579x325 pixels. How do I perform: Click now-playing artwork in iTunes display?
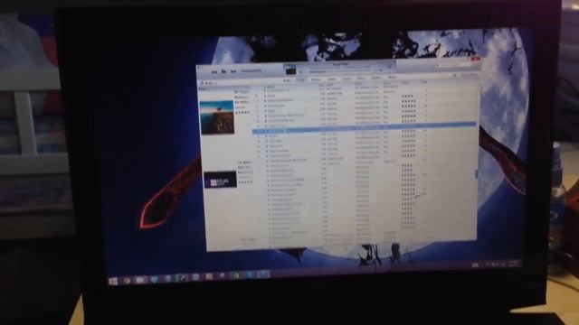tap(290, 70)
